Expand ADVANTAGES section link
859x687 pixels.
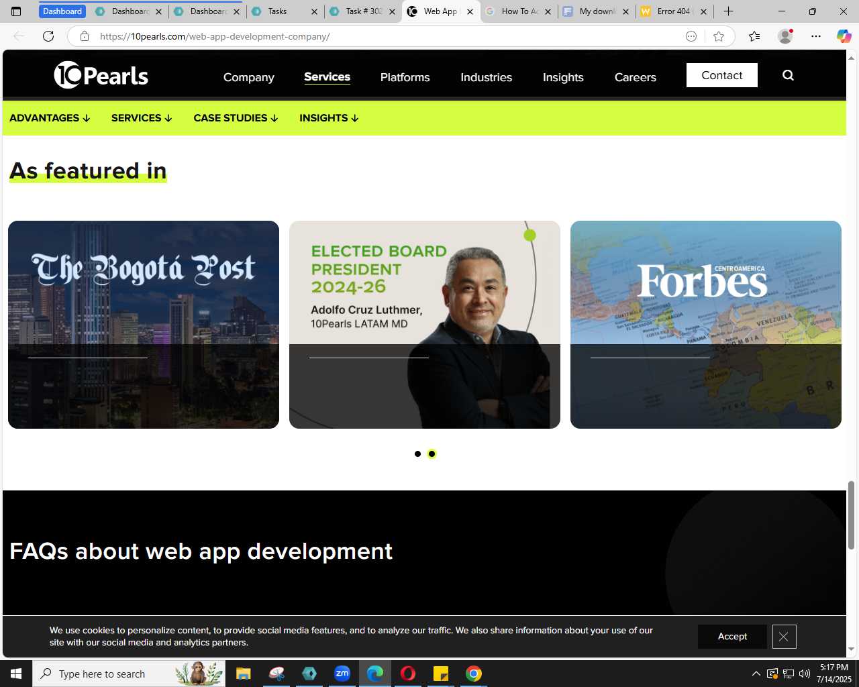point(50,118)
